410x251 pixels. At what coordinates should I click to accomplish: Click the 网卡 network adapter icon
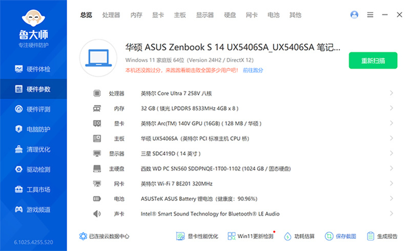click(x=97, y=183)
